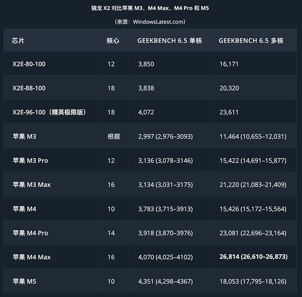Click the 苹果 M3 Max row label
The height and width of the screenshot is (297, 302).
point(32,185)
